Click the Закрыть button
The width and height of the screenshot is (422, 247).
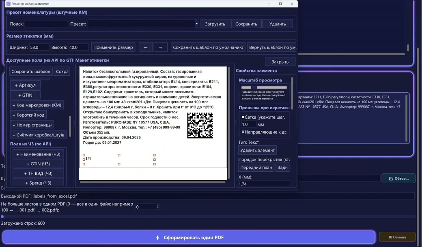coord(280,62)
